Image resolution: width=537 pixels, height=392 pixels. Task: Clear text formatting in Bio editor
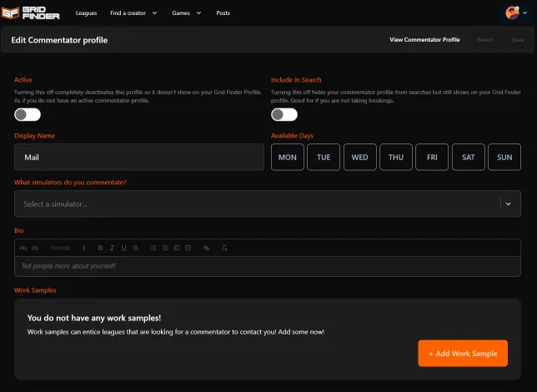point(224,248)
